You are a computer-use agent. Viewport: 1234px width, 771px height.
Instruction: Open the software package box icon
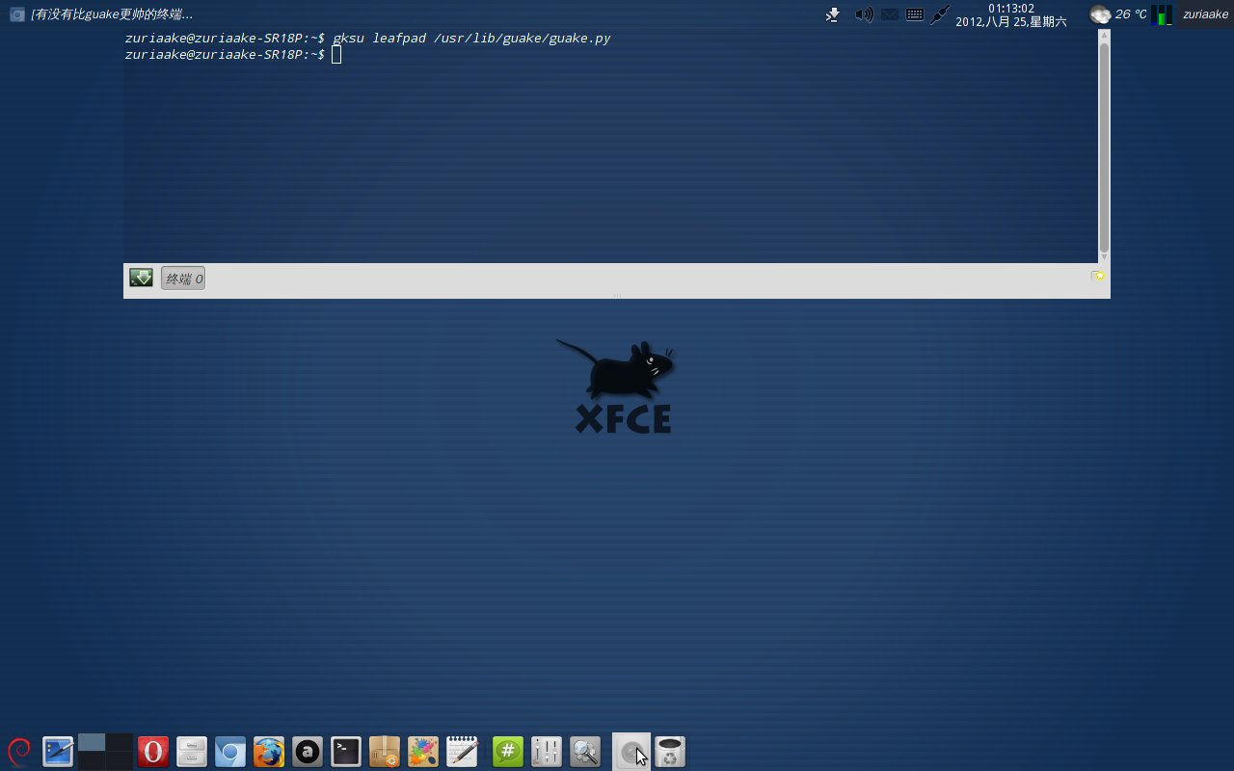[x=385, y=751]
